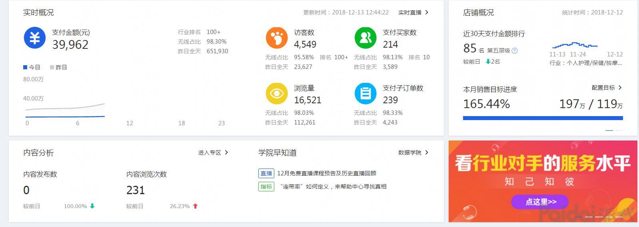Click yesterday's total 651,930
The image size is (639, 227).
[x=218, y=51]
